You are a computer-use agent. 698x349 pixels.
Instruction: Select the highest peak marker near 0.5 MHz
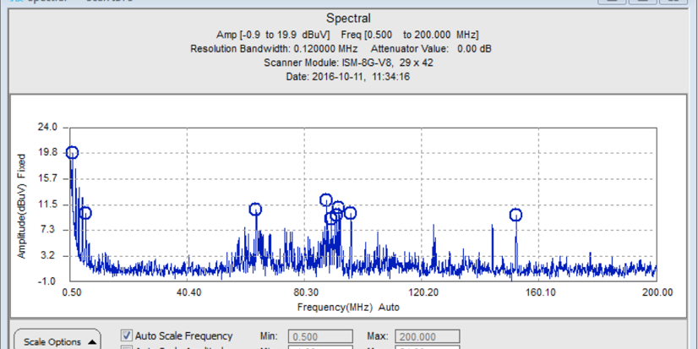pyautogui.click(x=73, y=153)
